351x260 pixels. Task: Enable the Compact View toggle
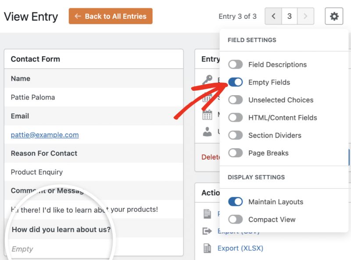point(236,219)
